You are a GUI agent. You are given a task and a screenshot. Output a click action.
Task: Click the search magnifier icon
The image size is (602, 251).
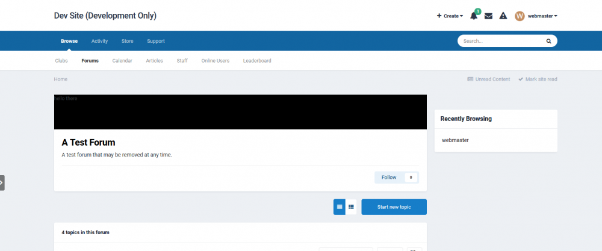(548, 41)
